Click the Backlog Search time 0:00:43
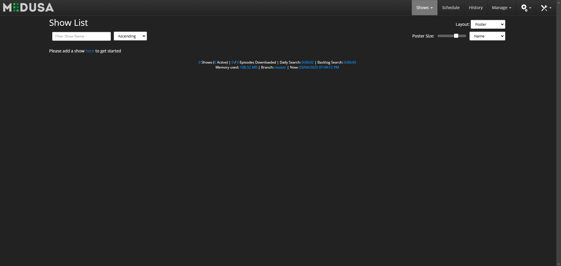The height and width of the screenshot is (266, 561). point(350,62)
